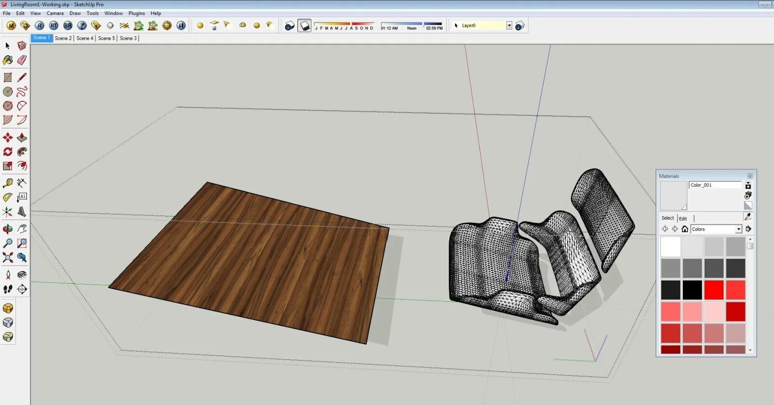Choose the Walk footprints tool
774x405 pixels.
8,289
